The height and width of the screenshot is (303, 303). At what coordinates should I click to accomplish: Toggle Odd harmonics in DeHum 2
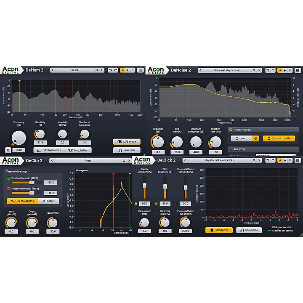(49, 150)
